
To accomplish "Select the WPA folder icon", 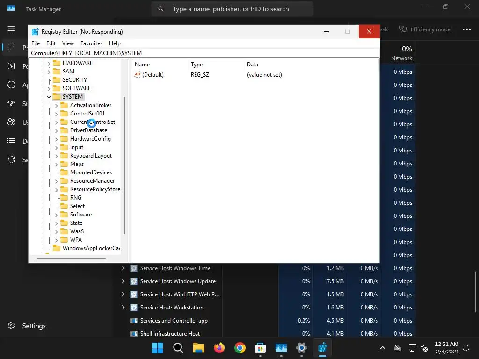I will click(64, 240).
